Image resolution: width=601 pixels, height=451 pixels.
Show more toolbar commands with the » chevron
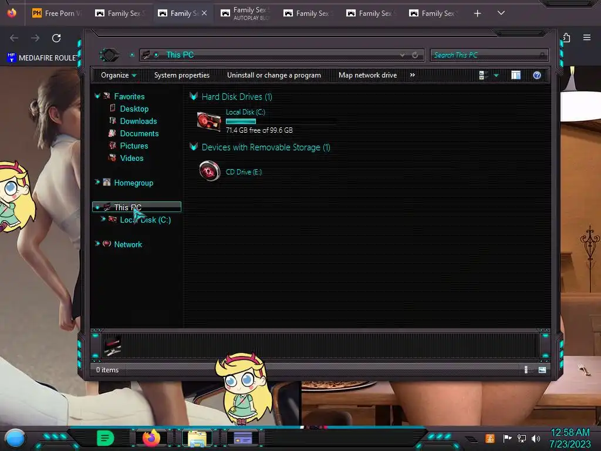tap(413, 75)
